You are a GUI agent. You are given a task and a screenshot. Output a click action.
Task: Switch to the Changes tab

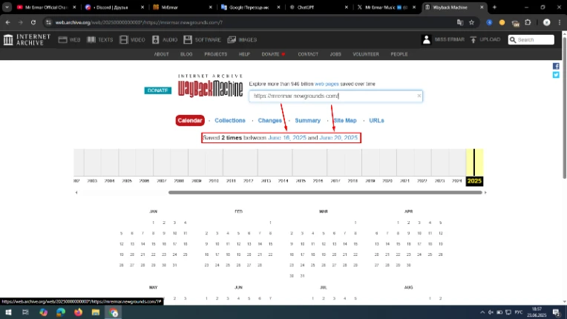(x=269, y=120)
